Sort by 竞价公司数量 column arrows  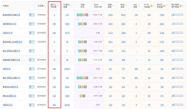click(x=58, y=6)
